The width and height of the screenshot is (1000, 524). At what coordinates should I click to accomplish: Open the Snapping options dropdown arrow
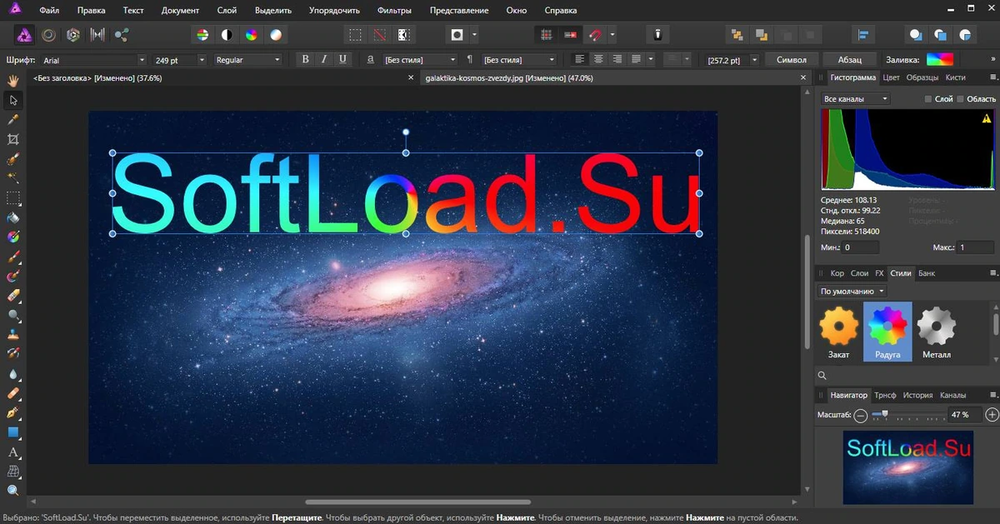(x=612, y=35)
